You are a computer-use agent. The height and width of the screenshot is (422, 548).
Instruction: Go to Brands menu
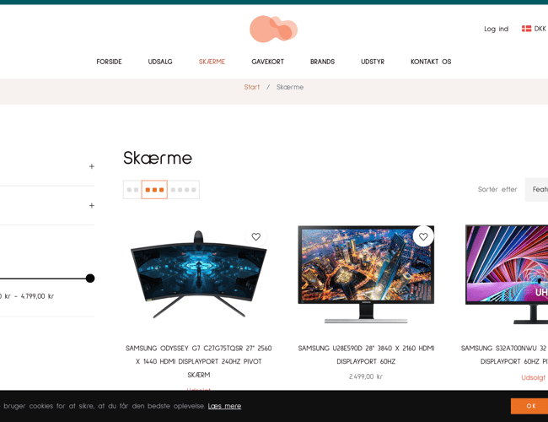click(x=322, y=62)
